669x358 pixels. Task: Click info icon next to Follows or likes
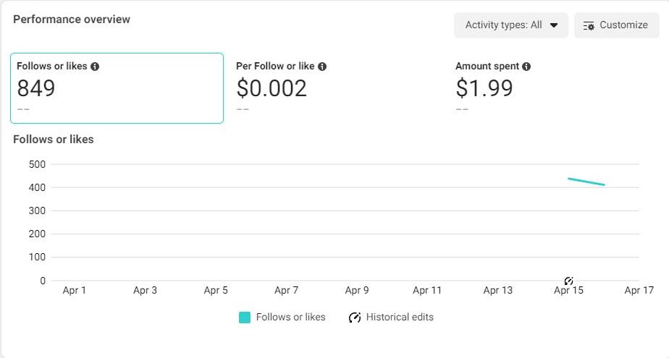[95, 67]
